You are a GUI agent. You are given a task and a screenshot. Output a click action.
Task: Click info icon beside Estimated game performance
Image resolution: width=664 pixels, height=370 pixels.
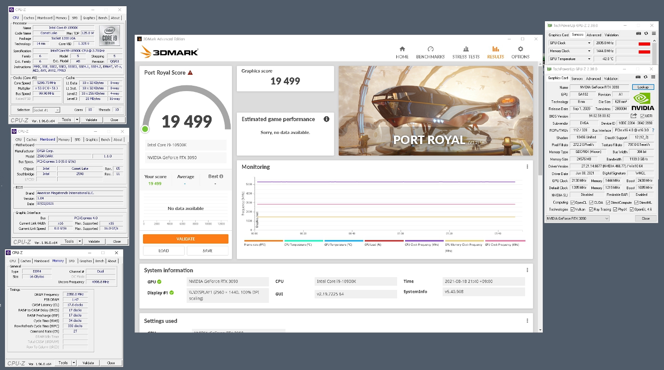point(326,119)
